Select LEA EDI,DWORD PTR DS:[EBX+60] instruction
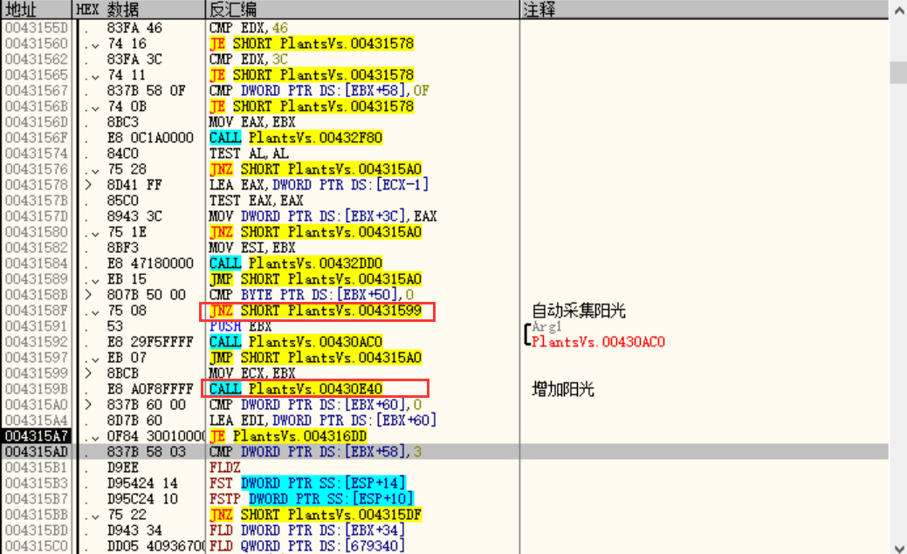 click(x=323, y=421)
